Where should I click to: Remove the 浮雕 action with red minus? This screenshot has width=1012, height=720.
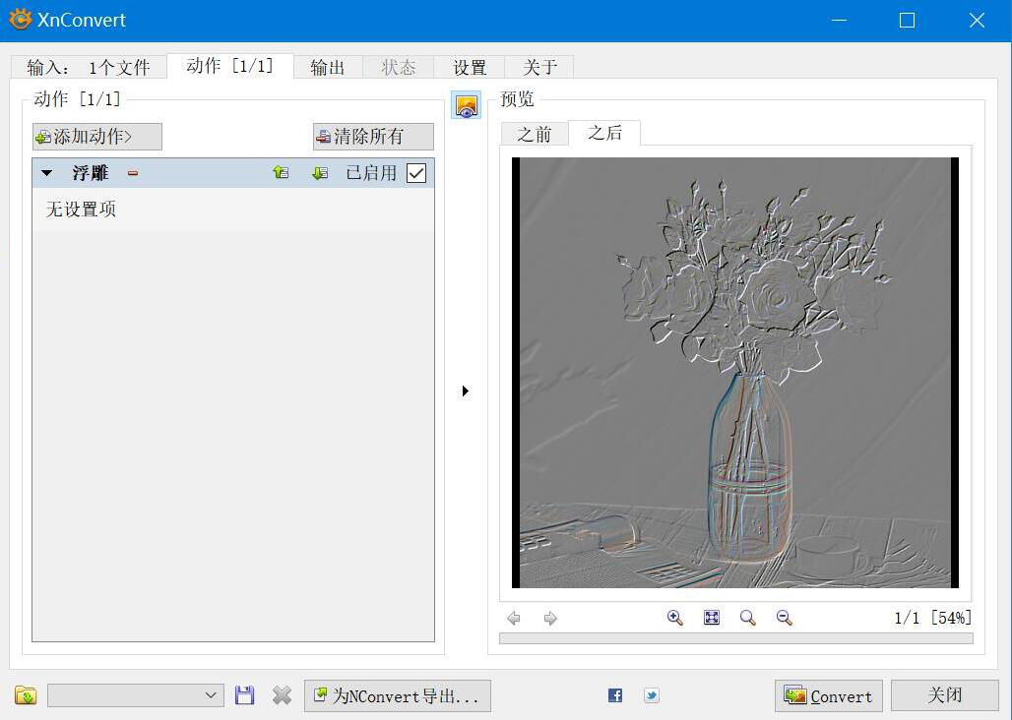(133, 173)
